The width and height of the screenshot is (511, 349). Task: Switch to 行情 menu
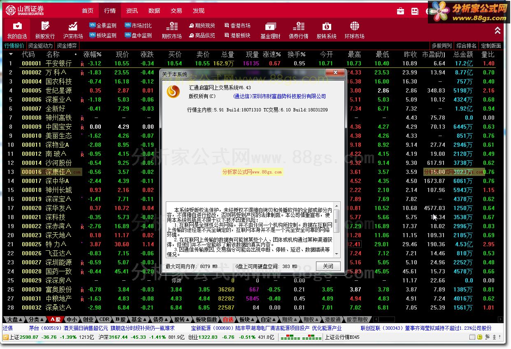[x=110, y=11]
